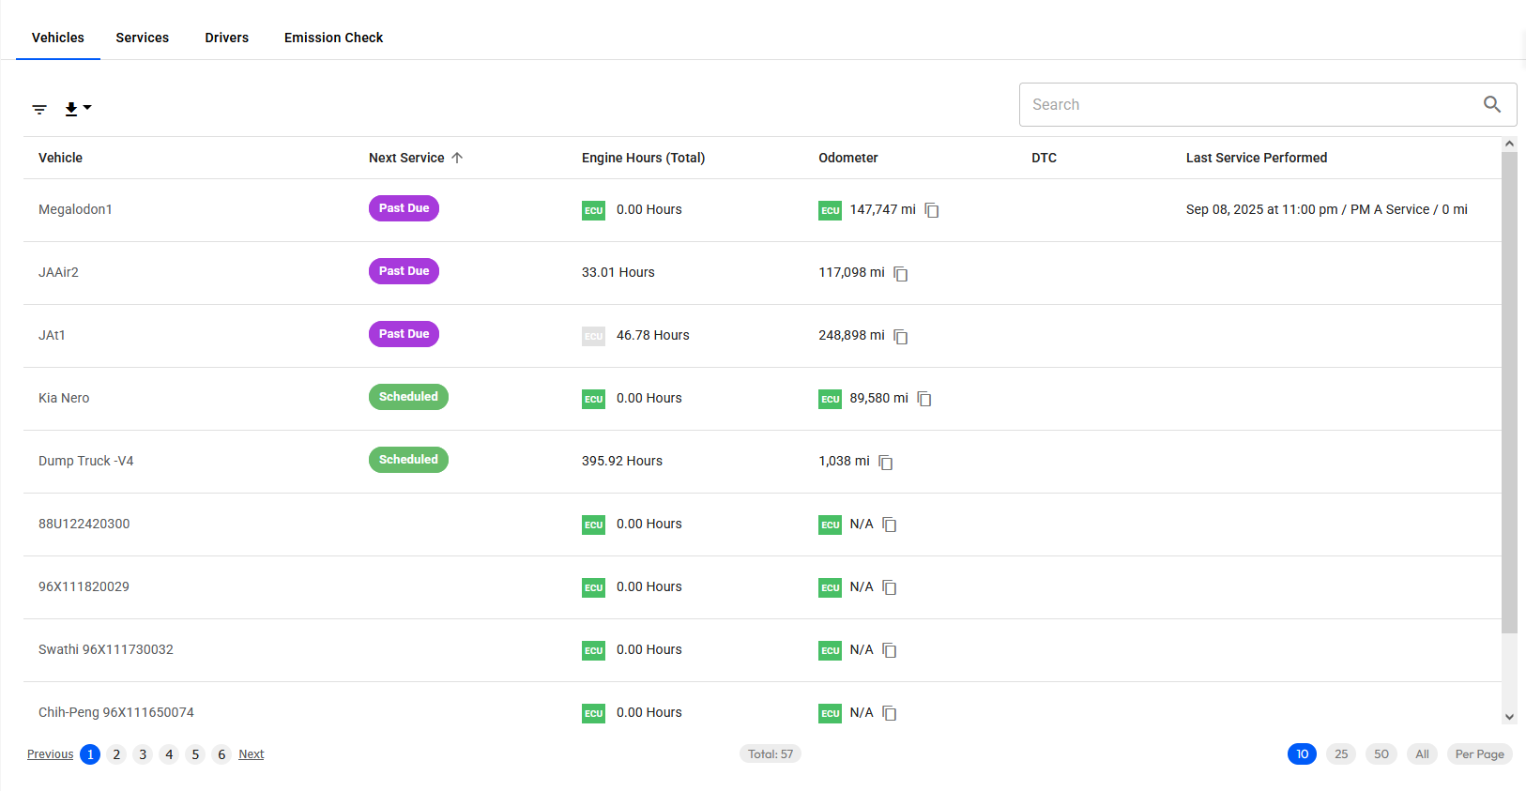Open the Drivers tab
Viewport: 1526px width, 791px height.
coord(227,38)
